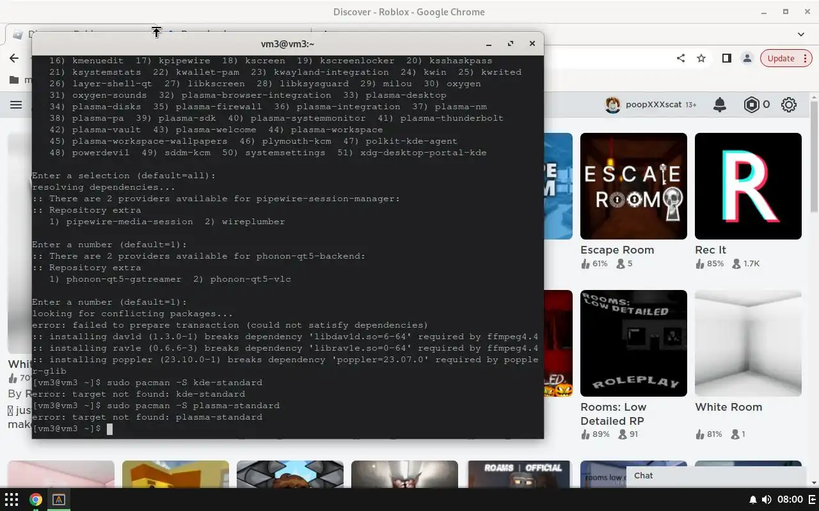
Task: Open Roblox notifications bell
Action: coord(720,105)
